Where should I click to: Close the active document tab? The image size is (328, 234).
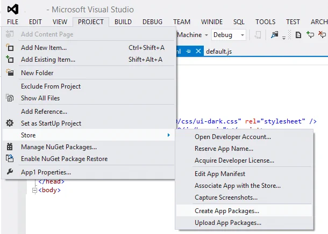tap(198, 51)
